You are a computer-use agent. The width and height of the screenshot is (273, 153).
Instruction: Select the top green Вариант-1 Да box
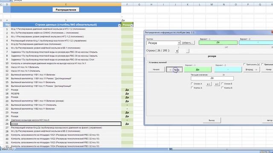point(218,42)
